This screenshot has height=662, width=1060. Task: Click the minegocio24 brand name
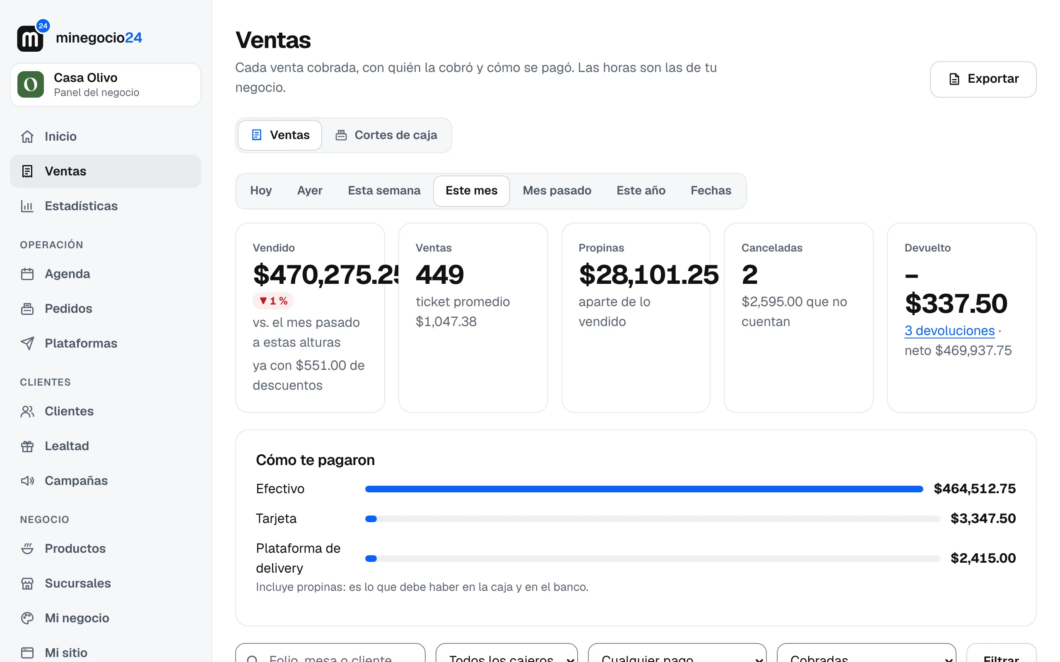tap(99, 38)
